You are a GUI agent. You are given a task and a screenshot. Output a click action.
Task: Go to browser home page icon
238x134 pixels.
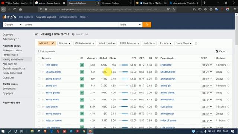(20, 9)
